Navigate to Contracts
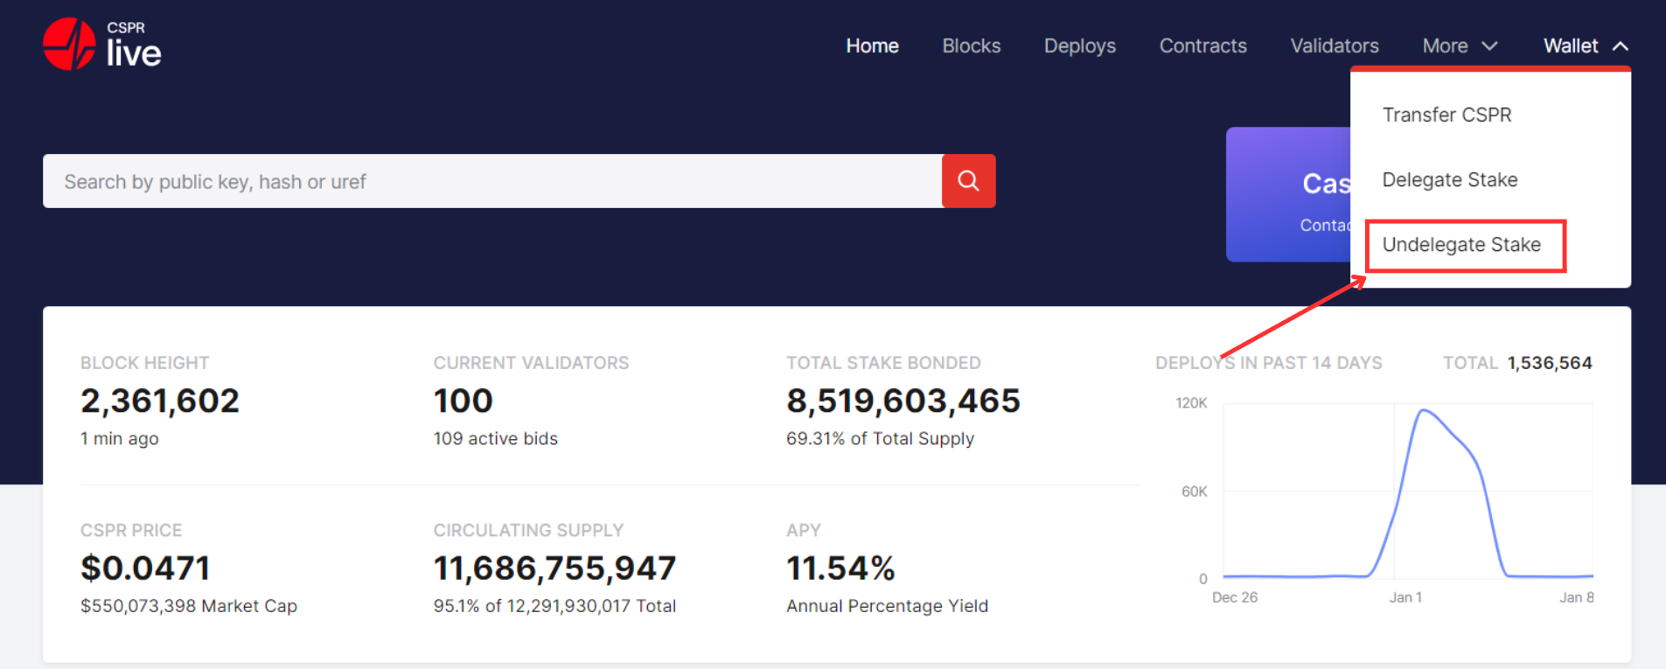This screenshot has height=669, width=1666. (x=1202, y=46)
